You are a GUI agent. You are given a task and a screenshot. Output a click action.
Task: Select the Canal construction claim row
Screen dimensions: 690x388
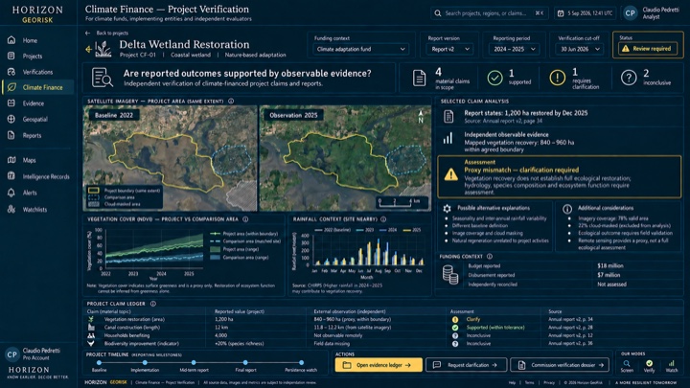tap(382, 328)
